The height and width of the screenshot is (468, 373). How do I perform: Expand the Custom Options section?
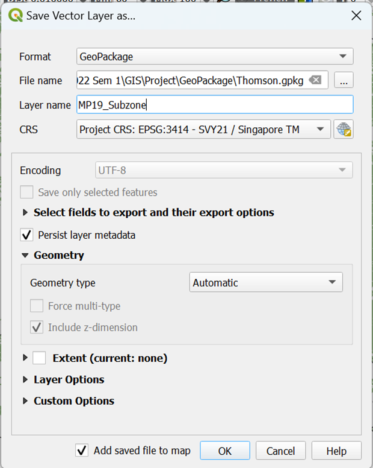25,401
